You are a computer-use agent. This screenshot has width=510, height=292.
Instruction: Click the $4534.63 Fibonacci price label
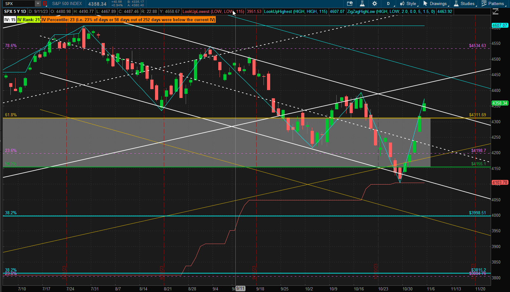coord(477,46)
